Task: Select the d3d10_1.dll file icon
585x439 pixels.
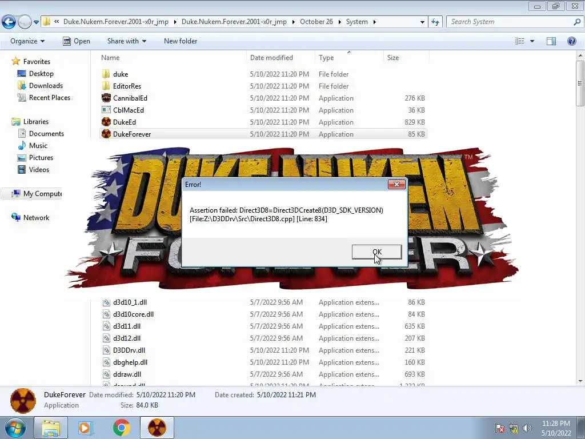Action: click(x=106, y=302)
